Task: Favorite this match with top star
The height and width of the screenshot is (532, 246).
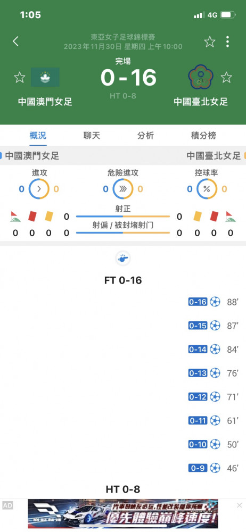Action: 210,41
